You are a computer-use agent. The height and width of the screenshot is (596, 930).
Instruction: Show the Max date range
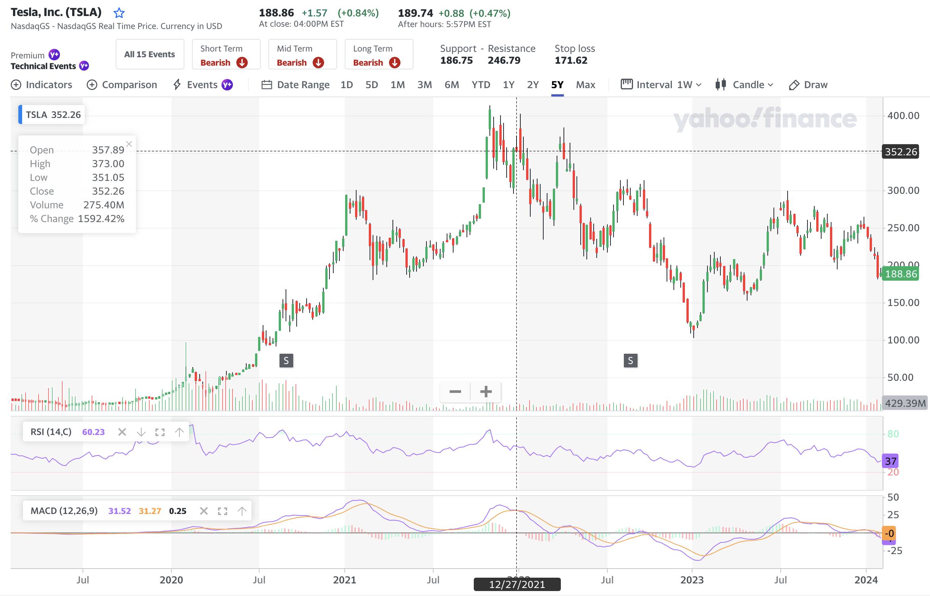[585, 85]
